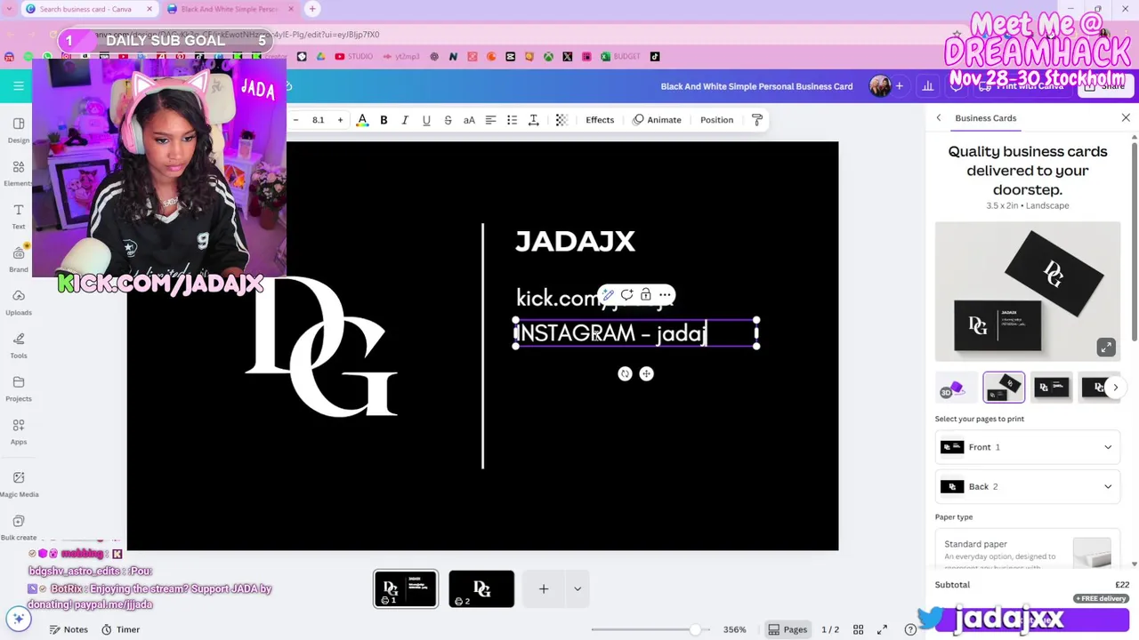Adjust the zoom slider
The image size is (1139, 640).
pyautogui.click(x=696, y=629)
